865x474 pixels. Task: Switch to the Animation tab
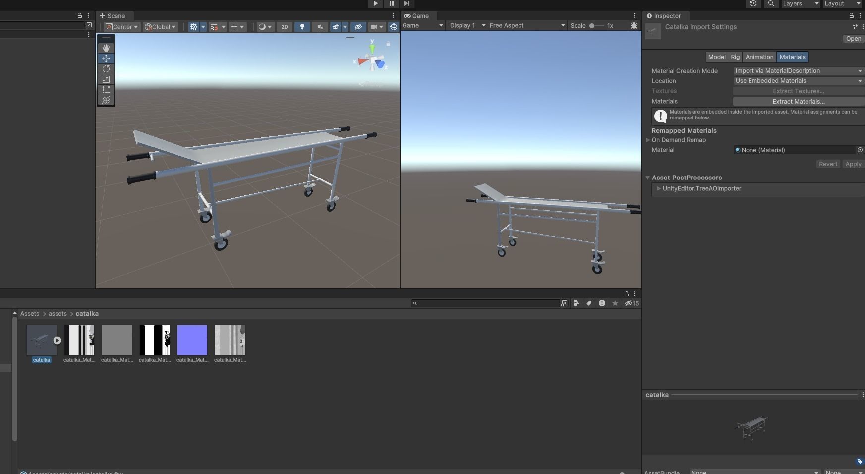click(759, 57)
